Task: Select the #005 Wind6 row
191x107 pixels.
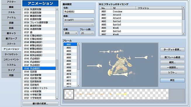Action: click(x=141, y=28)
